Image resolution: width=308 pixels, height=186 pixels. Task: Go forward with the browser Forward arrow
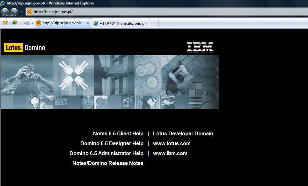(14, 12)
